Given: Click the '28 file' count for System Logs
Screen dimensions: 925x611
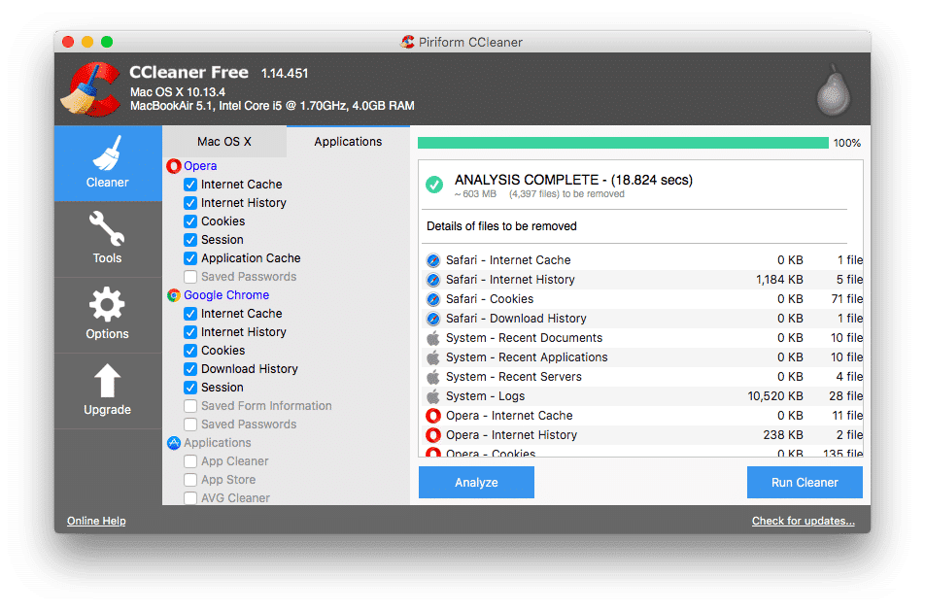Looking at the screenshot, I should (846, 396).
